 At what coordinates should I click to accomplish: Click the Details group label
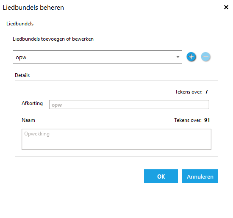point(22,75)
